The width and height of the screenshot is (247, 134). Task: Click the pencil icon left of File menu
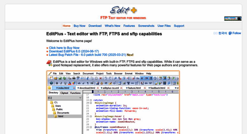click(50, 73)
